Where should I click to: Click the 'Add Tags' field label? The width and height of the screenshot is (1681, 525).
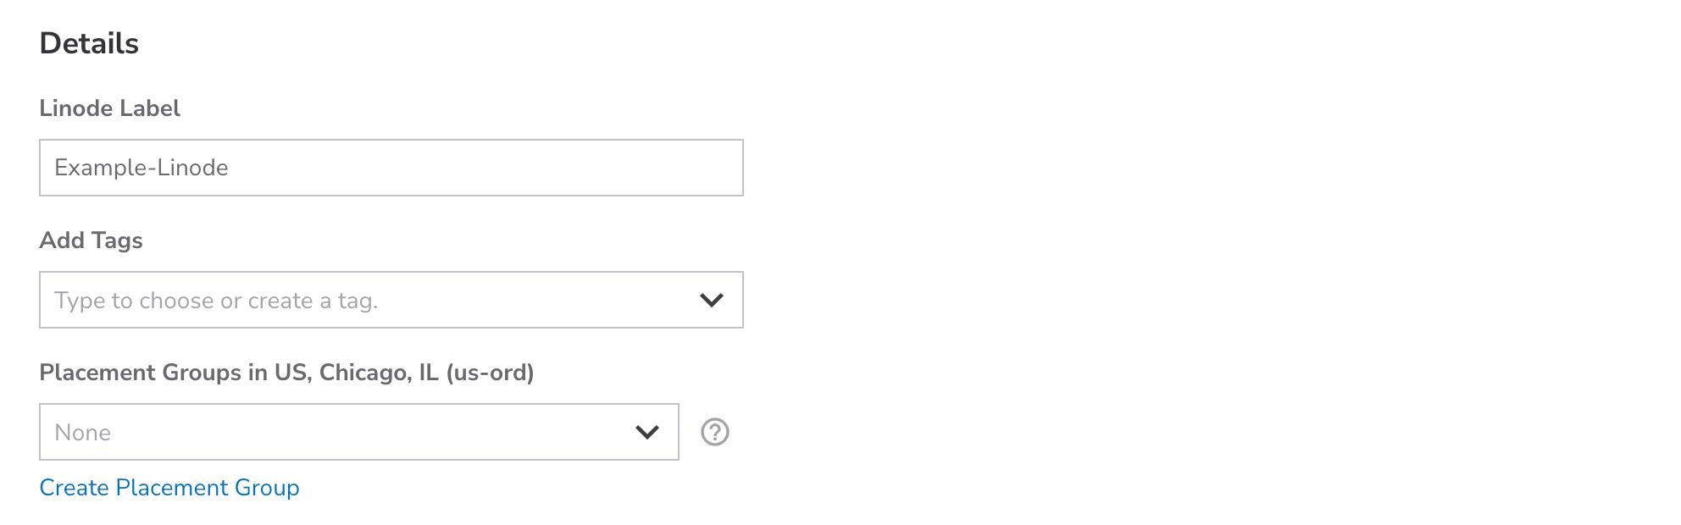(x=91, y=240)
